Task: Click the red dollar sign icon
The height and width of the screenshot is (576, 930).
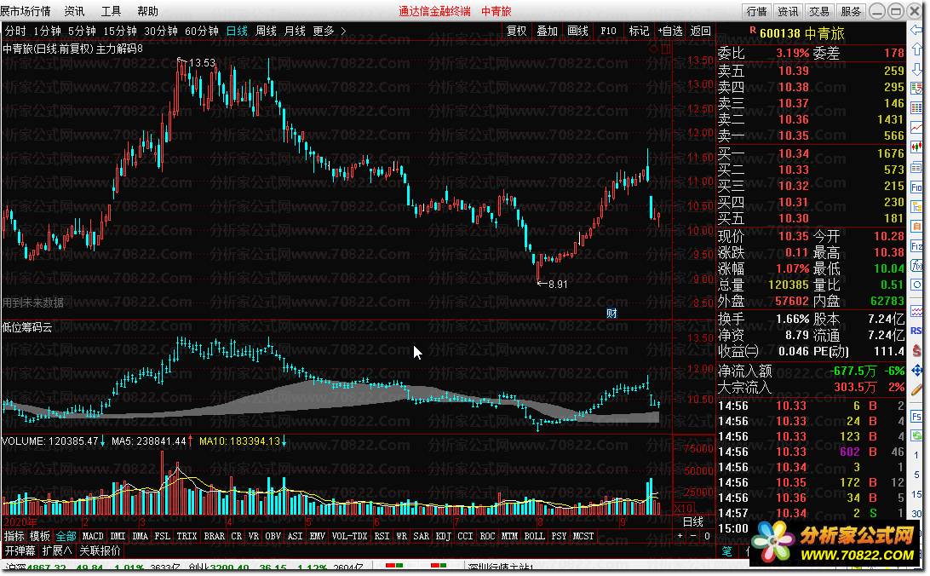Action: click(916, 350)
